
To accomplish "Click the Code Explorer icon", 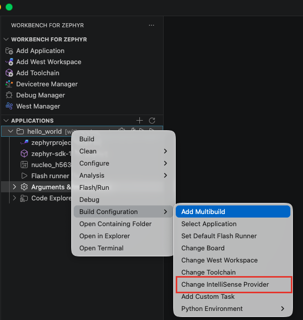I will [x=24, y=198].
